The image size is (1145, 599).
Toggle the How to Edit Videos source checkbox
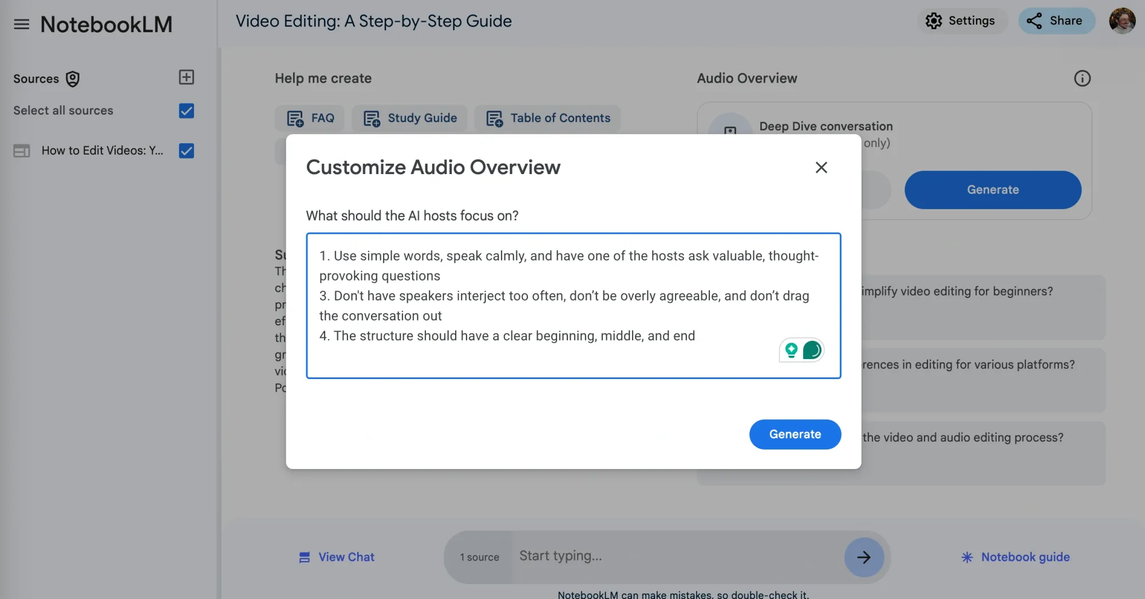click(186, 151)
